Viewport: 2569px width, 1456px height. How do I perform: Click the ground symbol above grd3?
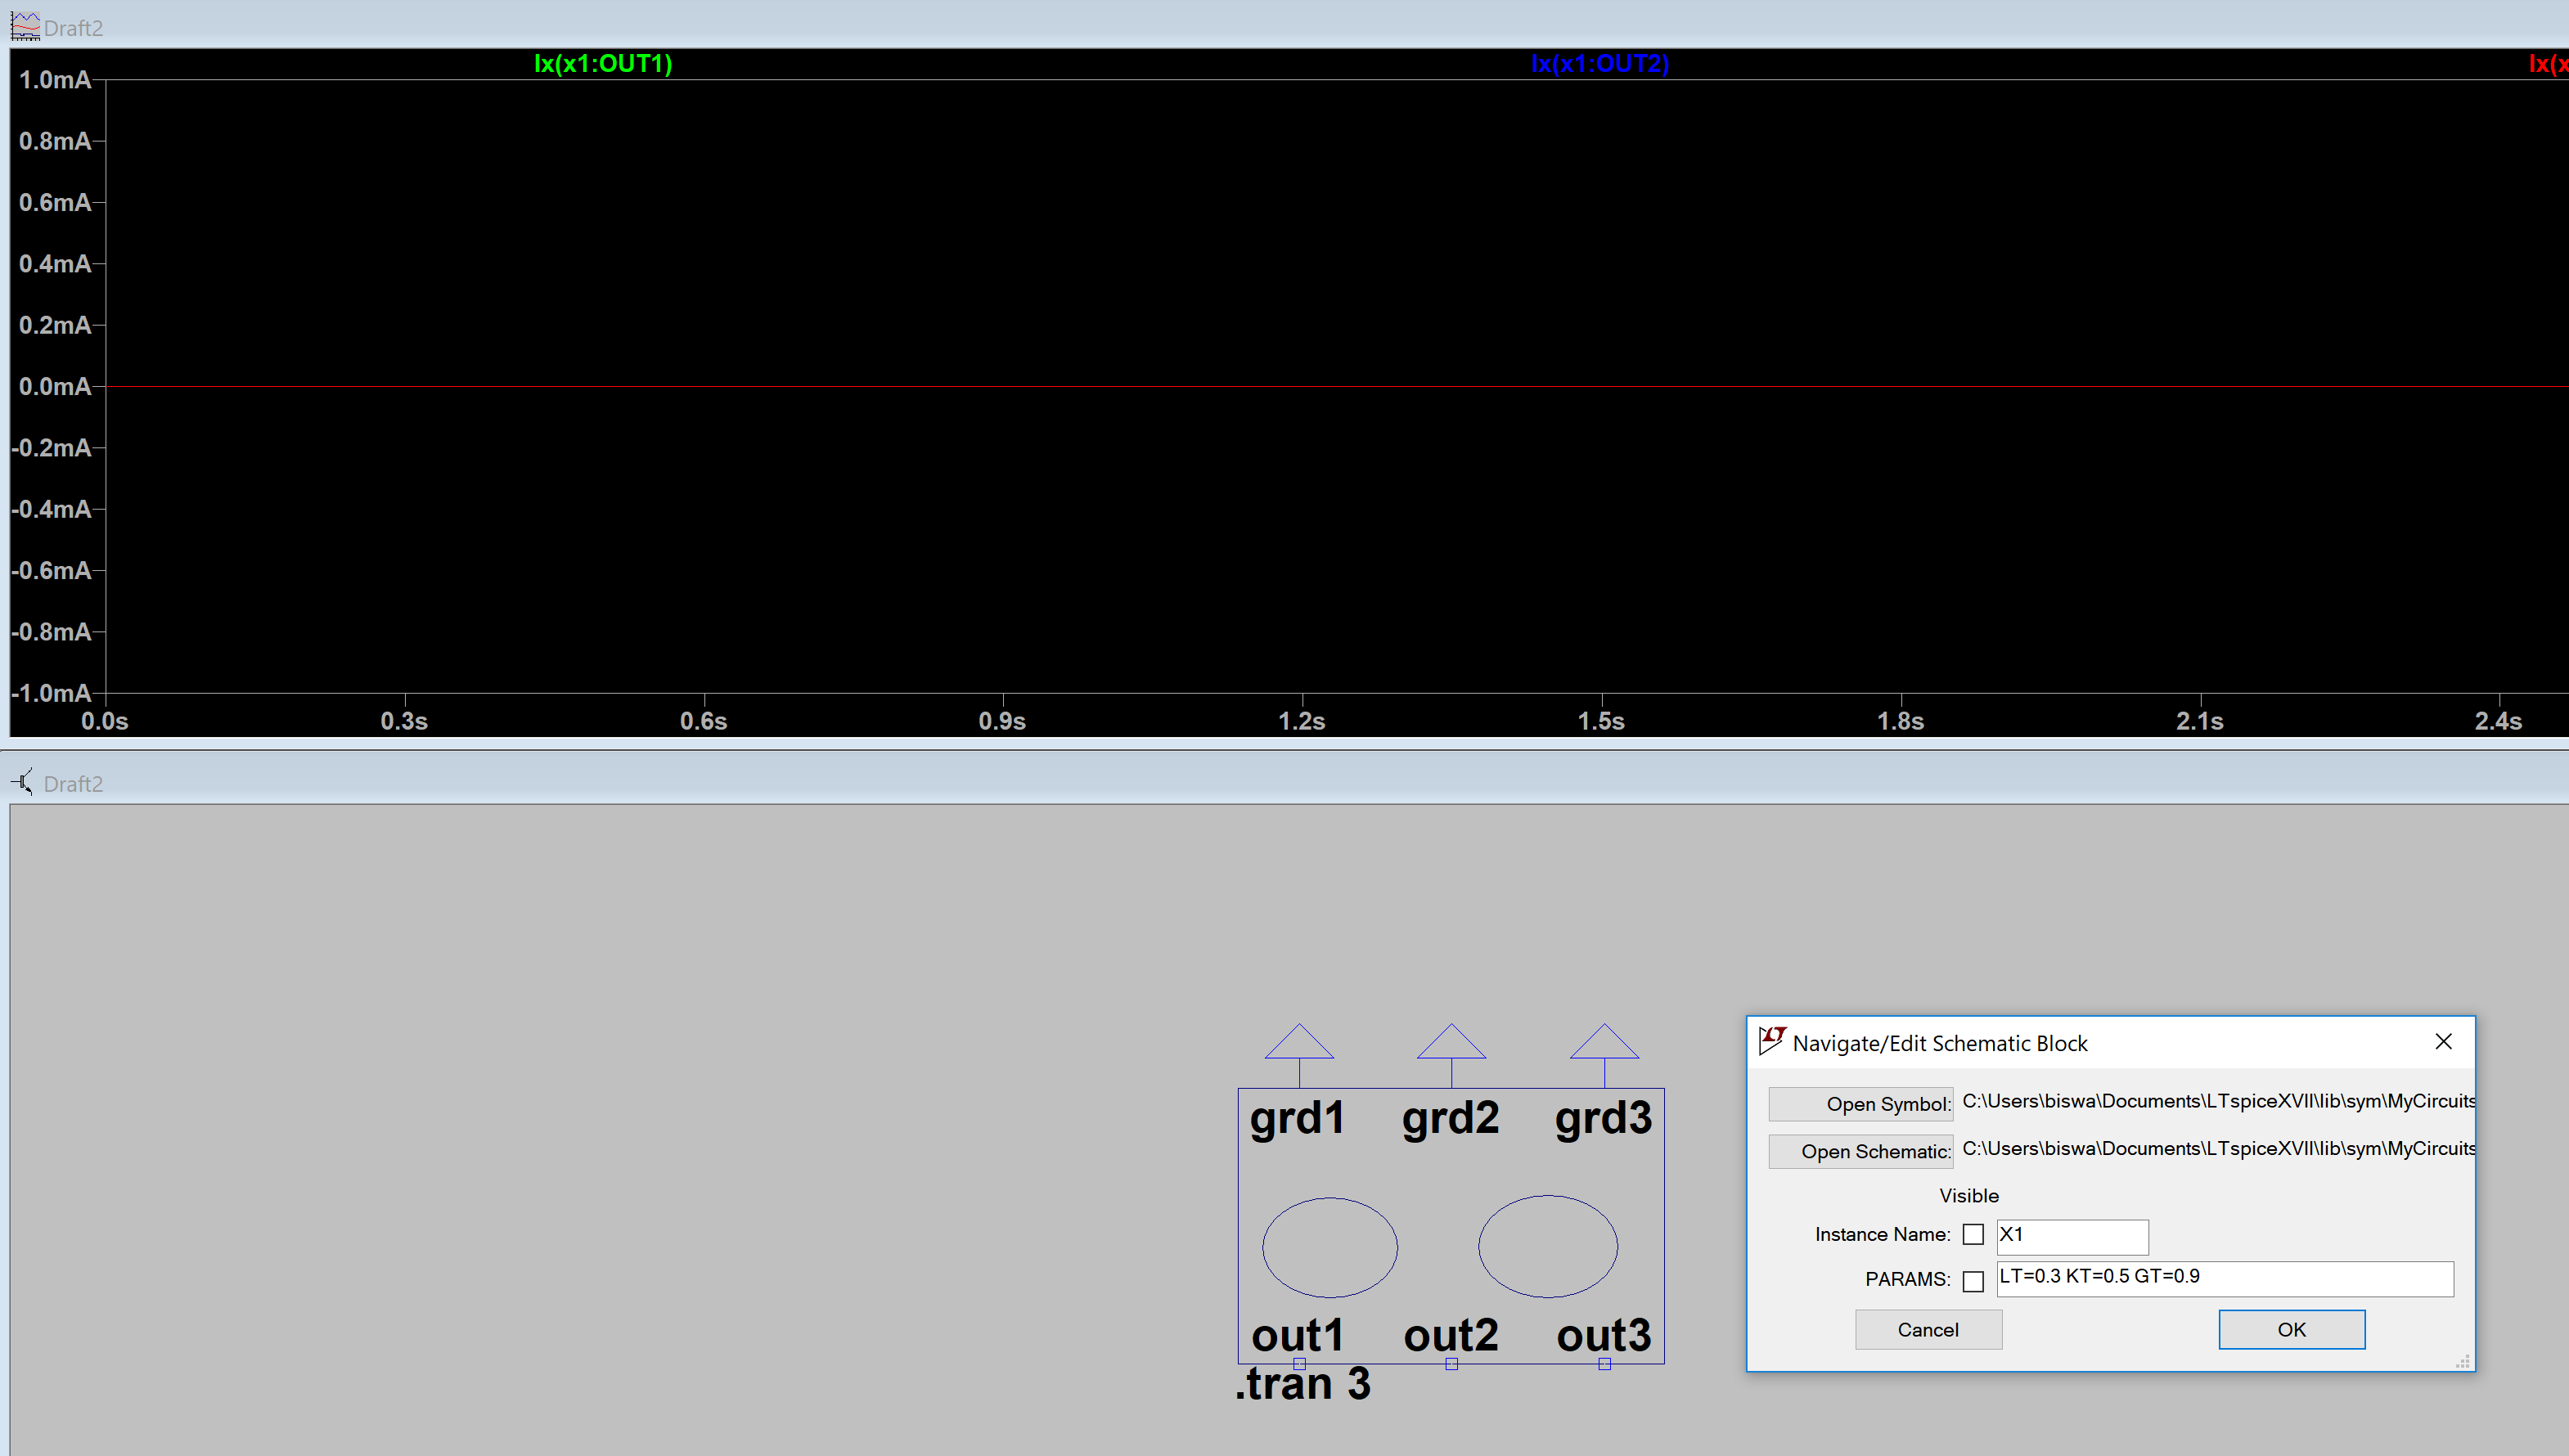pos(1604,1044)
